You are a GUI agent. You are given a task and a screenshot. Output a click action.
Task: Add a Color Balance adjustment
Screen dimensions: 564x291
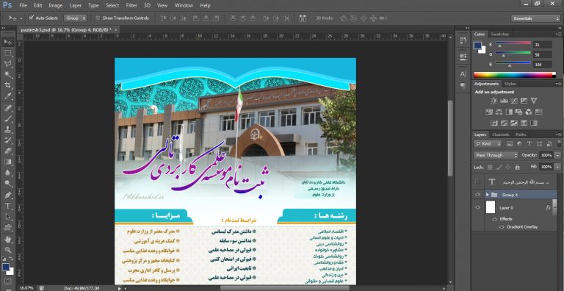[499, 112]
